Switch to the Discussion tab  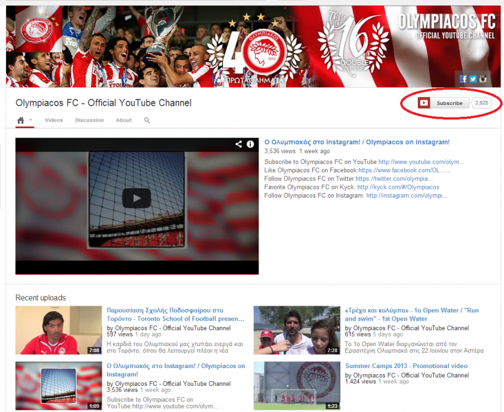click(x=89, y=120)
